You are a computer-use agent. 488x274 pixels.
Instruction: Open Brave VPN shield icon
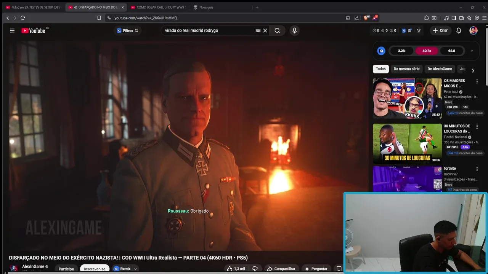point(477,18)
